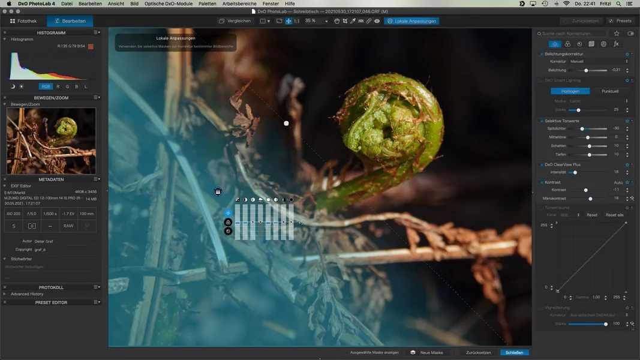The image size is (640, 360).
Task: Pick the white balance eyedropper tool
Action: tap(353, 21)
